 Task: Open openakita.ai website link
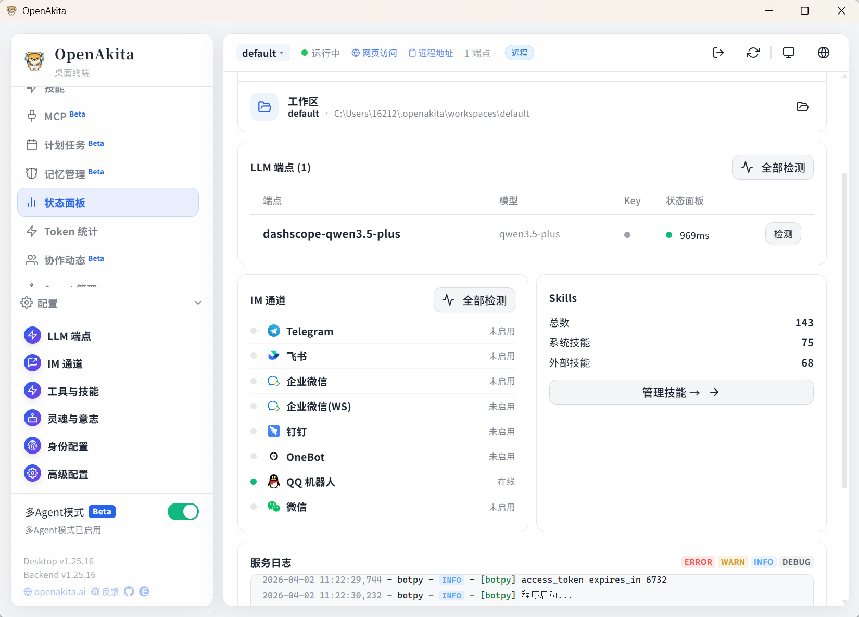pyautogui.click(x=55, y=592)
